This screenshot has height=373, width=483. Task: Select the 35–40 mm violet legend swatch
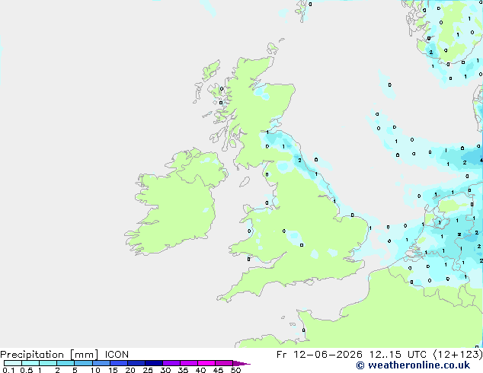pos(189,363)
